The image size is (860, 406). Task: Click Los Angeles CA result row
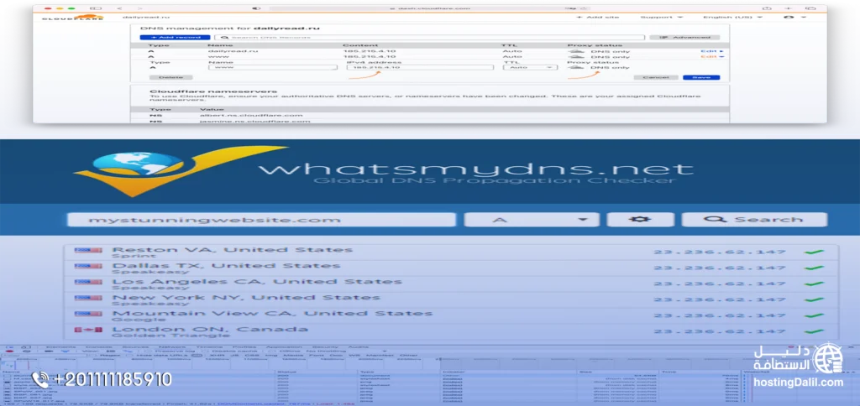pos(451,284)
